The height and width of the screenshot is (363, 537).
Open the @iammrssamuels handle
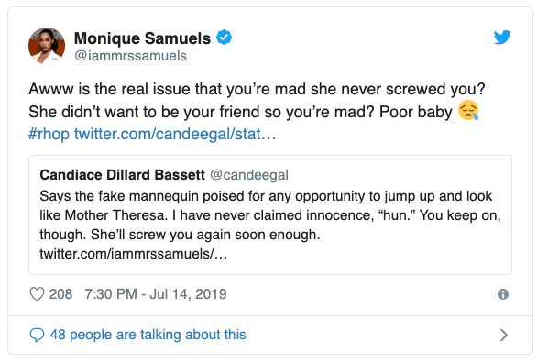click(x=130, y=56)
